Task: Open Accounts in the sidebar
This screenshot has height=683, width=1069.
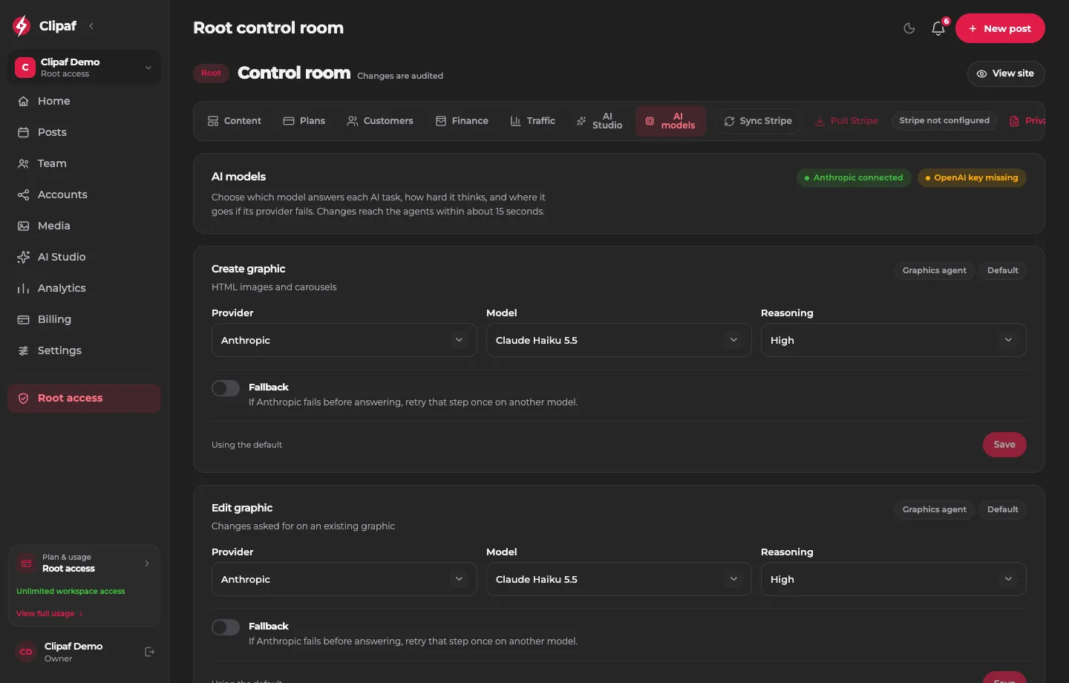Action: pos(84,195)
